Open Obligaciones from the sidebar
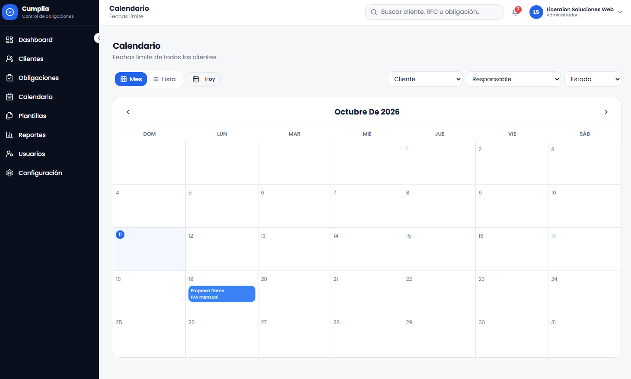Screen dimensions: 631x379 49,78
